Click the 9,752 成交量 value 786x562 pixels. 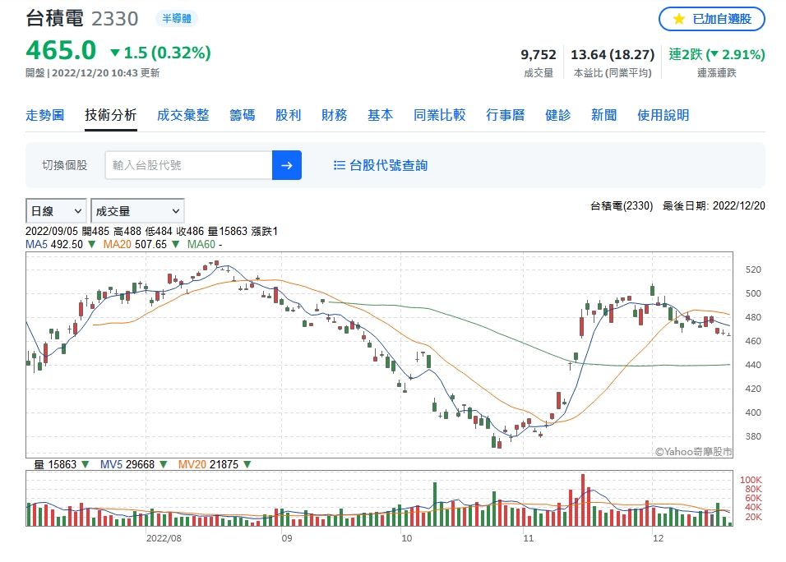point(539,54)
